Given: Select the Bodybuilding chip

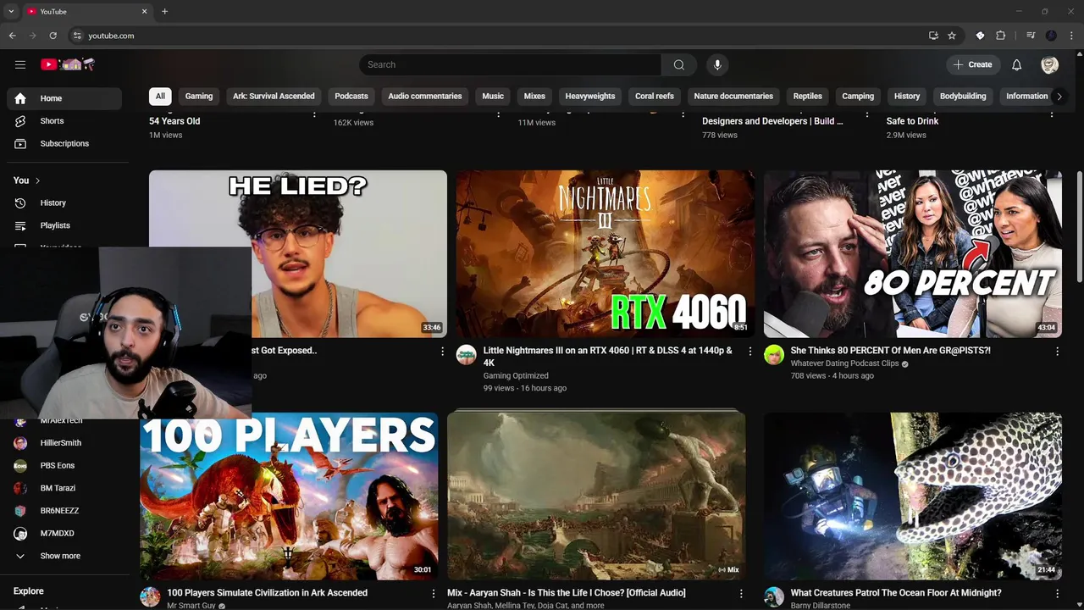Looking at the screenshot, I should pyautogui.click(x=963, y=96).
